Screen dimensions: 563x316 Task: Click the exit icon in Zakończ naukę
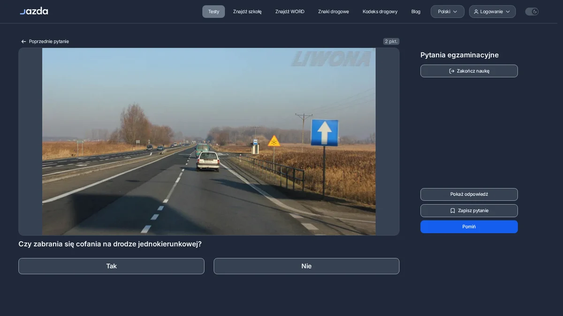[x=452, y=71]
